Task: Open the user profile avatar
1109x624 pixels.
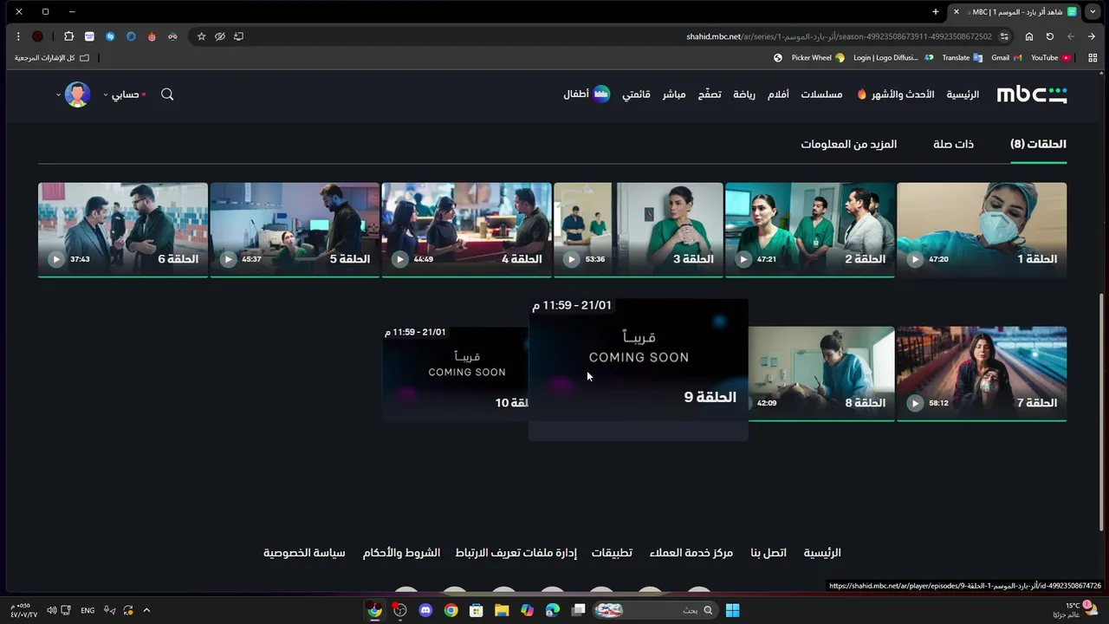Action: pyautogui.click(x=77, y=94)
